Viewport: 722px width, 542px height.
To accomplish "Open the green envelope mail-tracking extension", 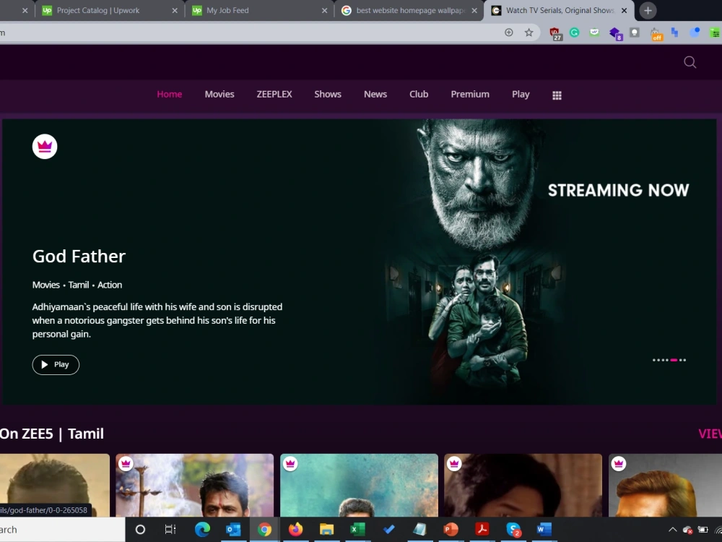I will (594, 33).
